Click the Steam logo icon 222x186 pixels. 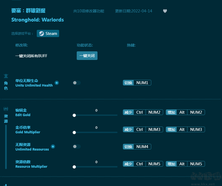tap(41, 34)
